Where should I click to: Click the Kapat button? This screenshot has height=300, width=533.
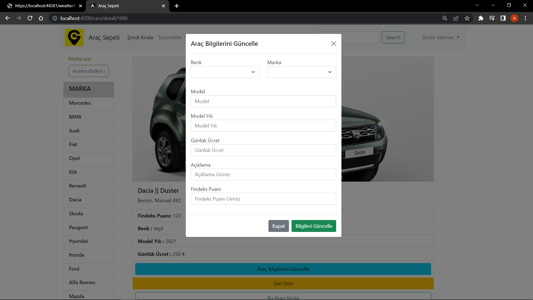278,226
